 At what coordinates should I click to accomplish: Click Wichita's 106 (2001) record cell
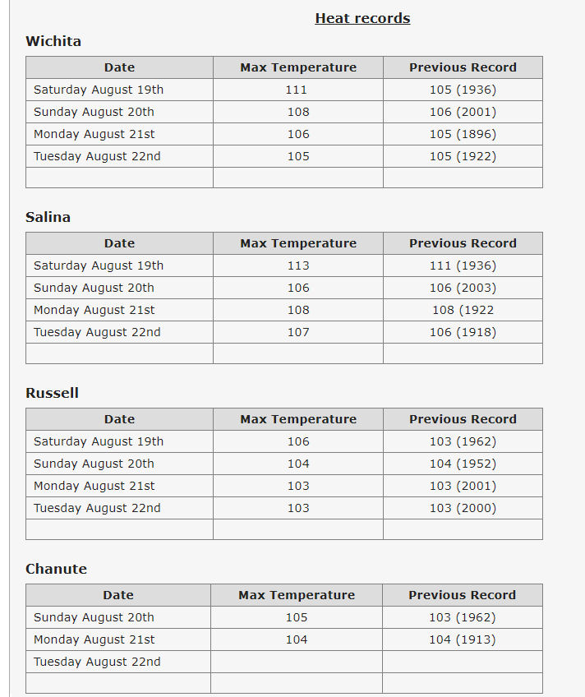click(x=463, y=112)
